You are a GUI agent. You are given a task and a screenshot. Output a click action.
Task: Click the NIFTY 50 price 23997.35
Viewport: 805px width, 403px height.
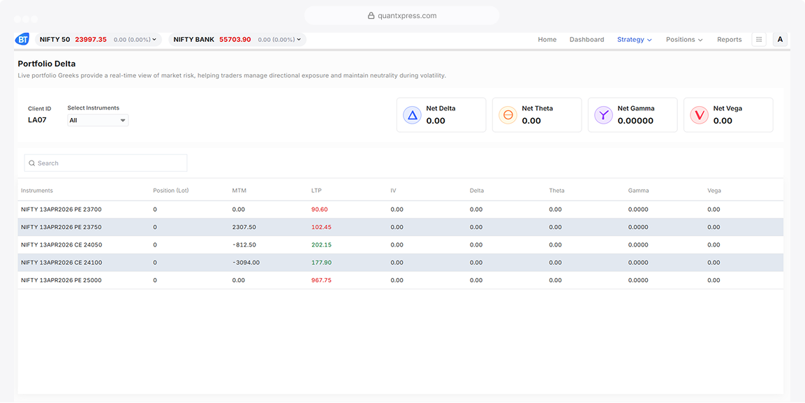tap(91, 40)
